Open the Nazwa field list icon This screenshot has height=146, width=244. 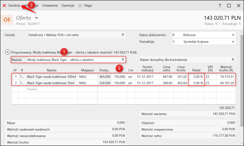tap(123, 59)
